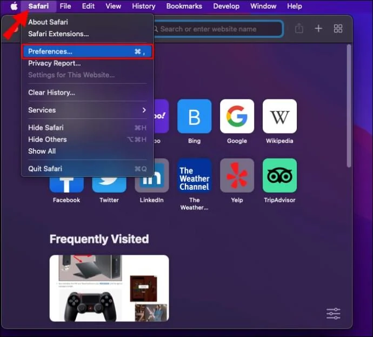Click the Frequently Visited heading

click(99, 239)
